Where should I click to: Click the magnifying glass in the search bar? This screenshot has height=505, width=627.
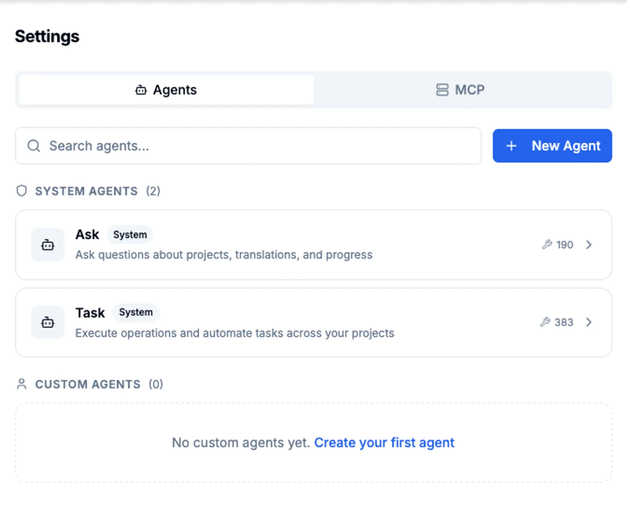(x=34, y=146)
